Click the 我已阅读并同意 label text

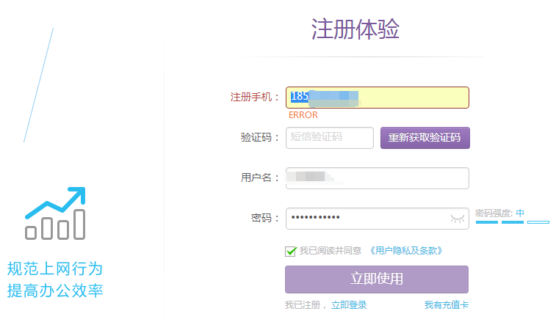pyautogui.click(x=331, y=251)
